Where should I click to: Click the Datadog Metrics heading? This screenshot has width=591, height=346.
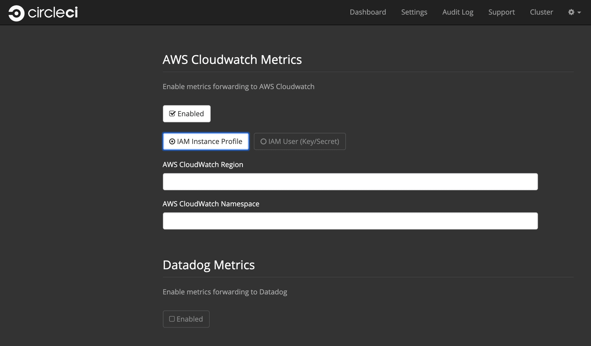209,265
